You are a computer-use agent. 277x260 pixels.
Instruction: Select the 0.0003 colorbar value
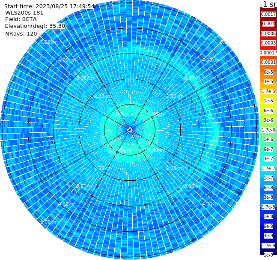(268, 43)
